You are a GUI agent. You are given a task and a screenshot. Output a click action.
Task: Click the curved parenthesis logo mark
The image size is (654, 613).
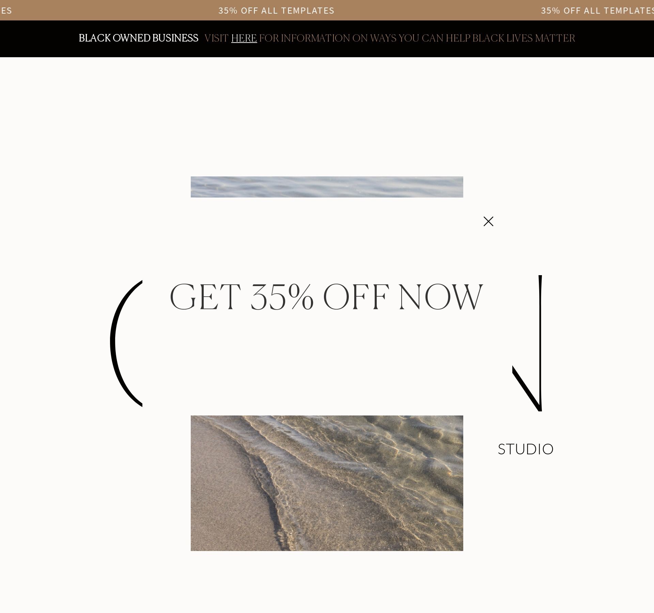[x=126, y=343]
